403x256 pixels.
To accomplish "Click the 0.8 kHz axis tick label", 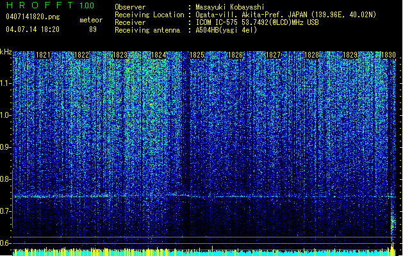I will click(6, 179).
